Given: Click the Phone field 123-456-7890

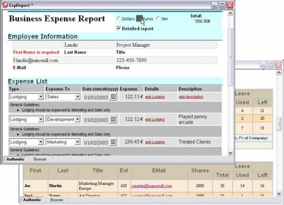Looking at the screenshot, I should [x=166, y=60].
